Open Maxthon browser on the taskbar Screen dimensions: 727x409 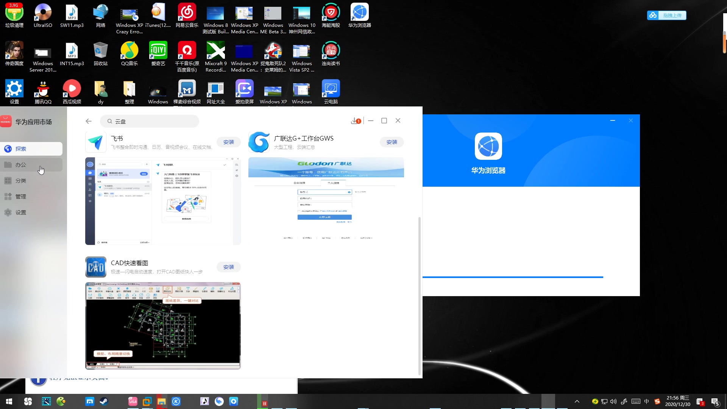90,401
